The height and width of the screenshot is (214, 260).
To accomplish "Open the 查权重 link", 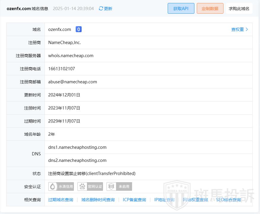I will coord(237,29).
